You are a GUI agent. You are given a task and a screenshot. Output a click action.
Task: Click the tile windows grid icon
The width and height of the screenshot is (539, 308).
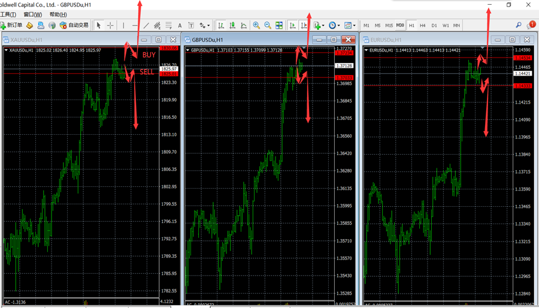tap(279, 25)
